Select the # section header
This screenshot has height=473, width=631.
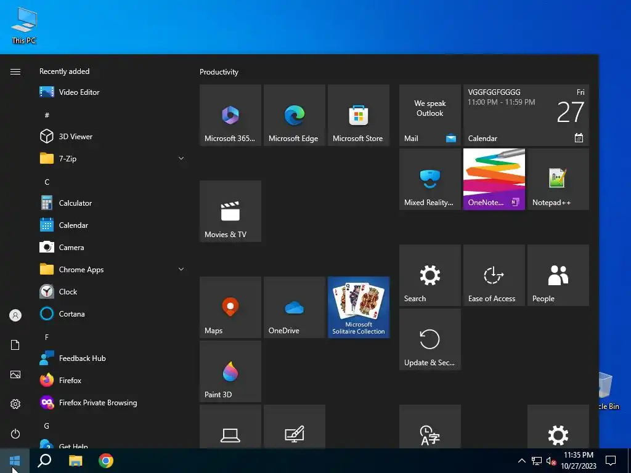(x=47, y=115)
